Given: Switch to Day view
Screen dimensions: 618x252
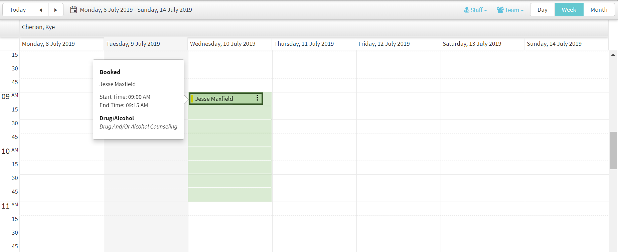Looking at the screenshot, I should (x=542, y=10).
